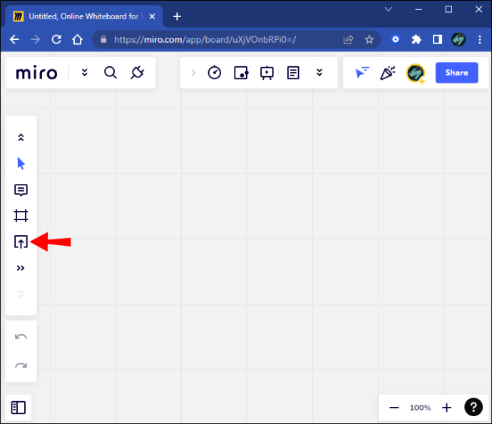492x424 pixels.
Task: Zoom in with the plus button
Action: [x=446, y=408]
